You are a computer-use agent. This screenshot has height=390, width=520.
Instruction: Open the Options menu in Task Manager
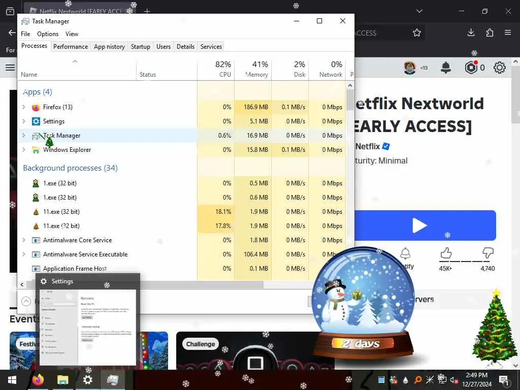(48, 34)
